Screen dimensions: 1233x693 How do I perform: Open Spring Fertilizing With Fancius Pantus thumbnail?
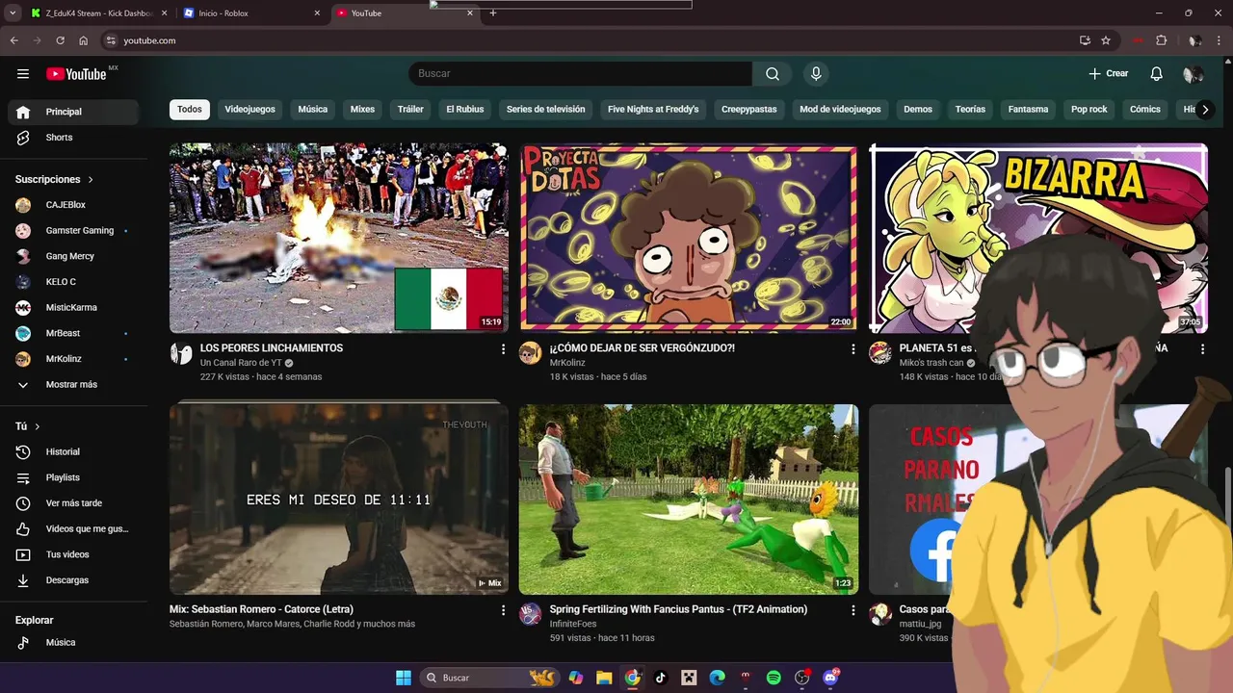point(689,500)
